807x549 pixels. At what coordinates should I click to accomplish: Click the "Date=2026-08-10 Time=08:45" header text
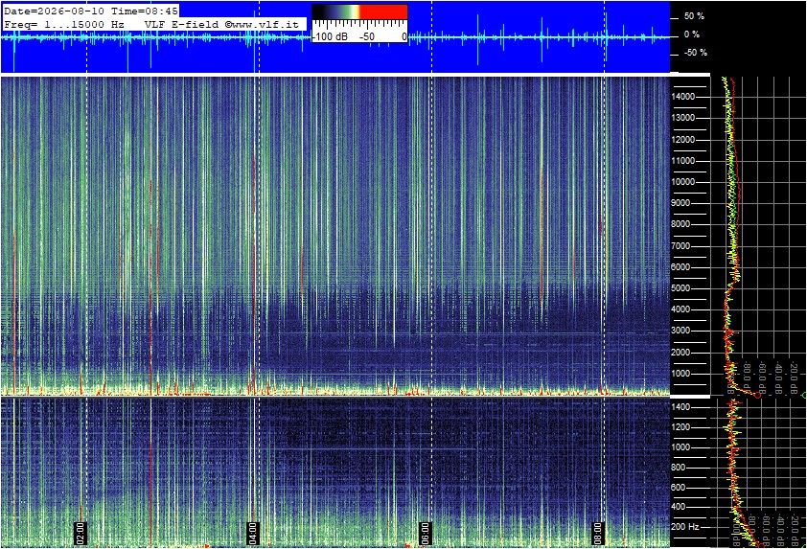click(x=91, y=11)
